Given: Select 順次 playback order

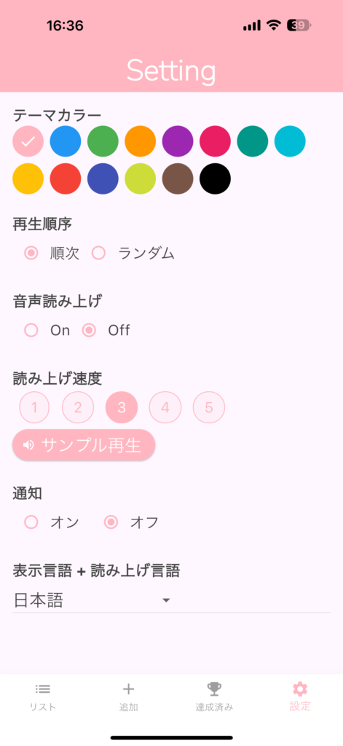Looking at the screenshot, I should (31, 253).
